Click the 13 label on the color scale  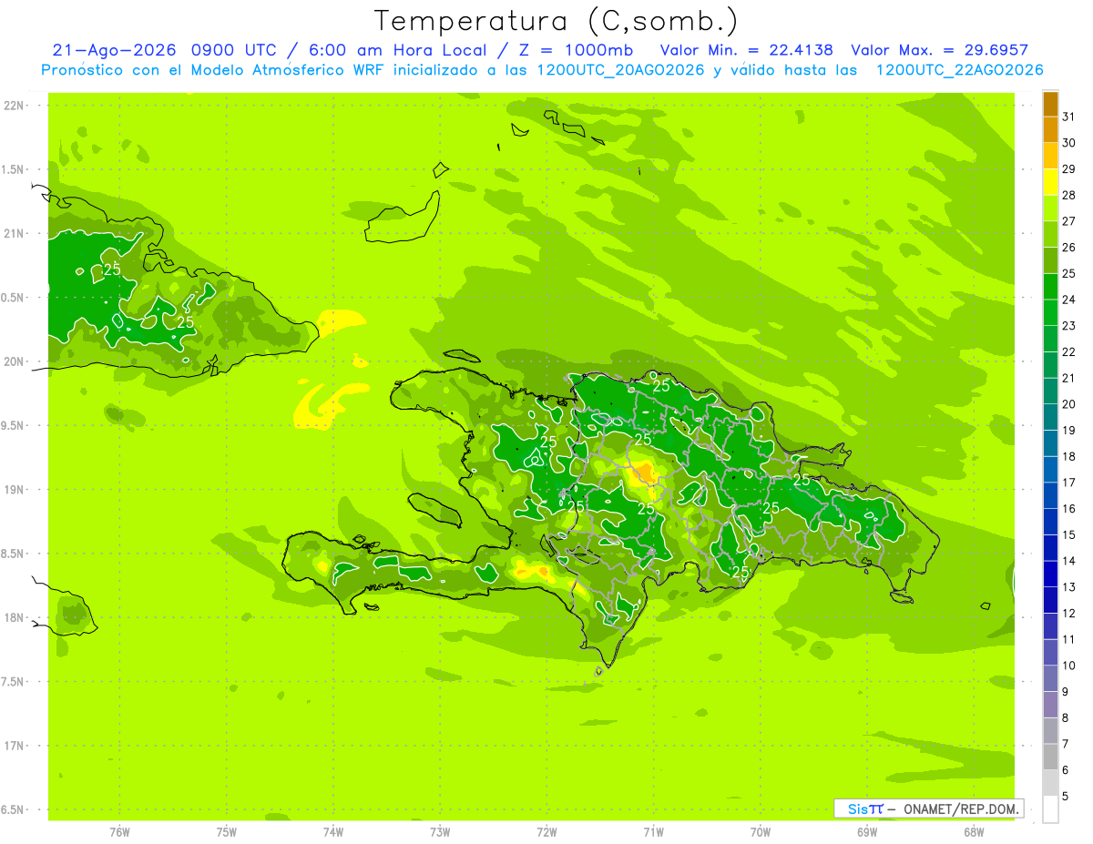[x=1069, y=587]
